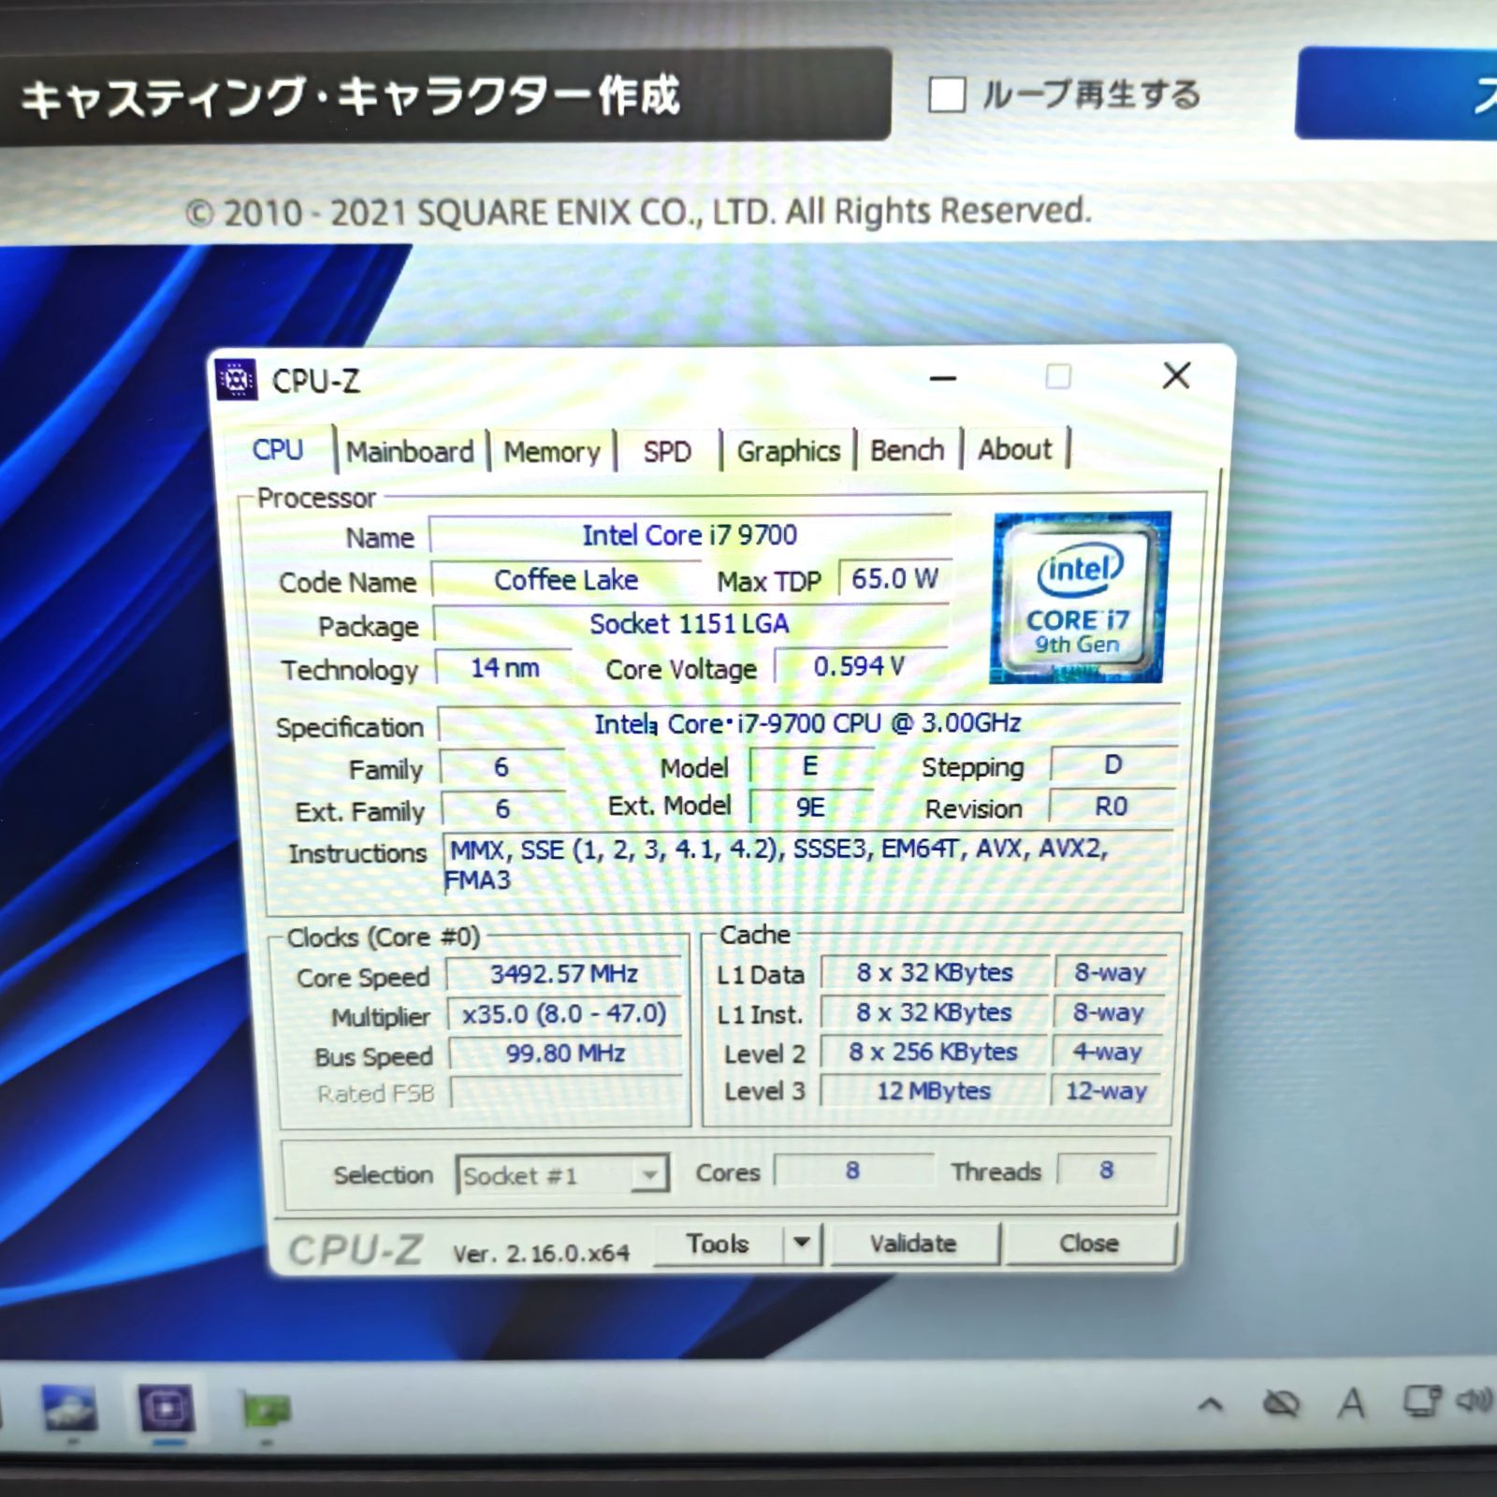1497x1497 pixels.
Task: Click the Ver. 2.16.0.x64 version label
Action: (542, 1254)
